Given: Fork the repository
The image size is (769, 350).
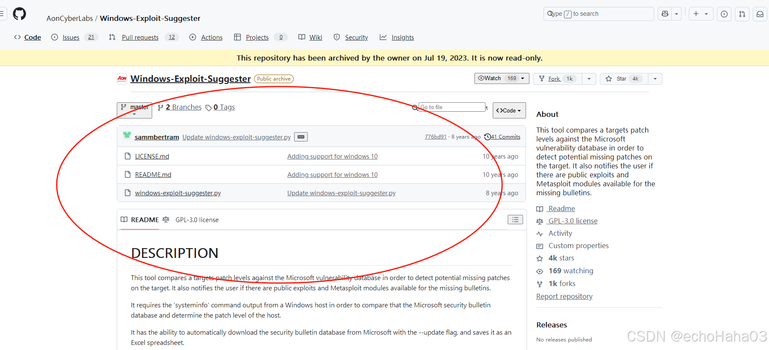Looking at the screenshot, I should pos(558,78).
